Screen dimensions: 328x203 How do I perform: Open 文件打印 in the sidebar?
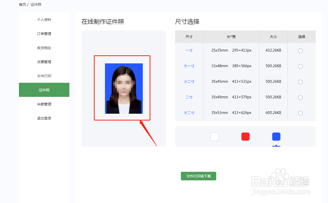44,76
